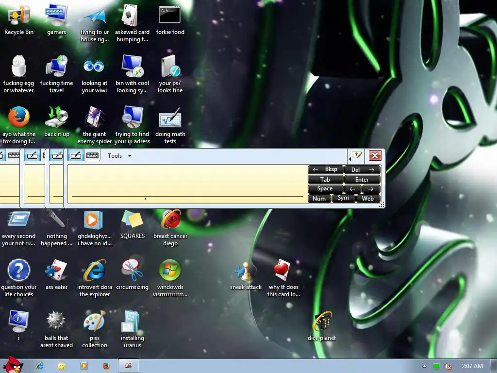Click the Enter button in input panel

click(x=362, y=180)
